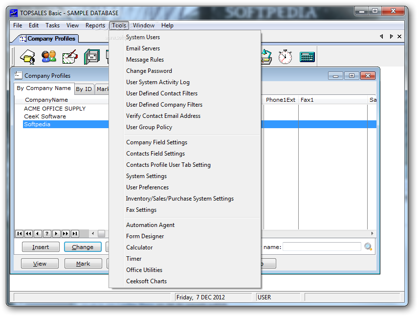The height and width of the screenshot is (316, 418).
Task: Jump forward a page of records
Action: click(66, 234)
